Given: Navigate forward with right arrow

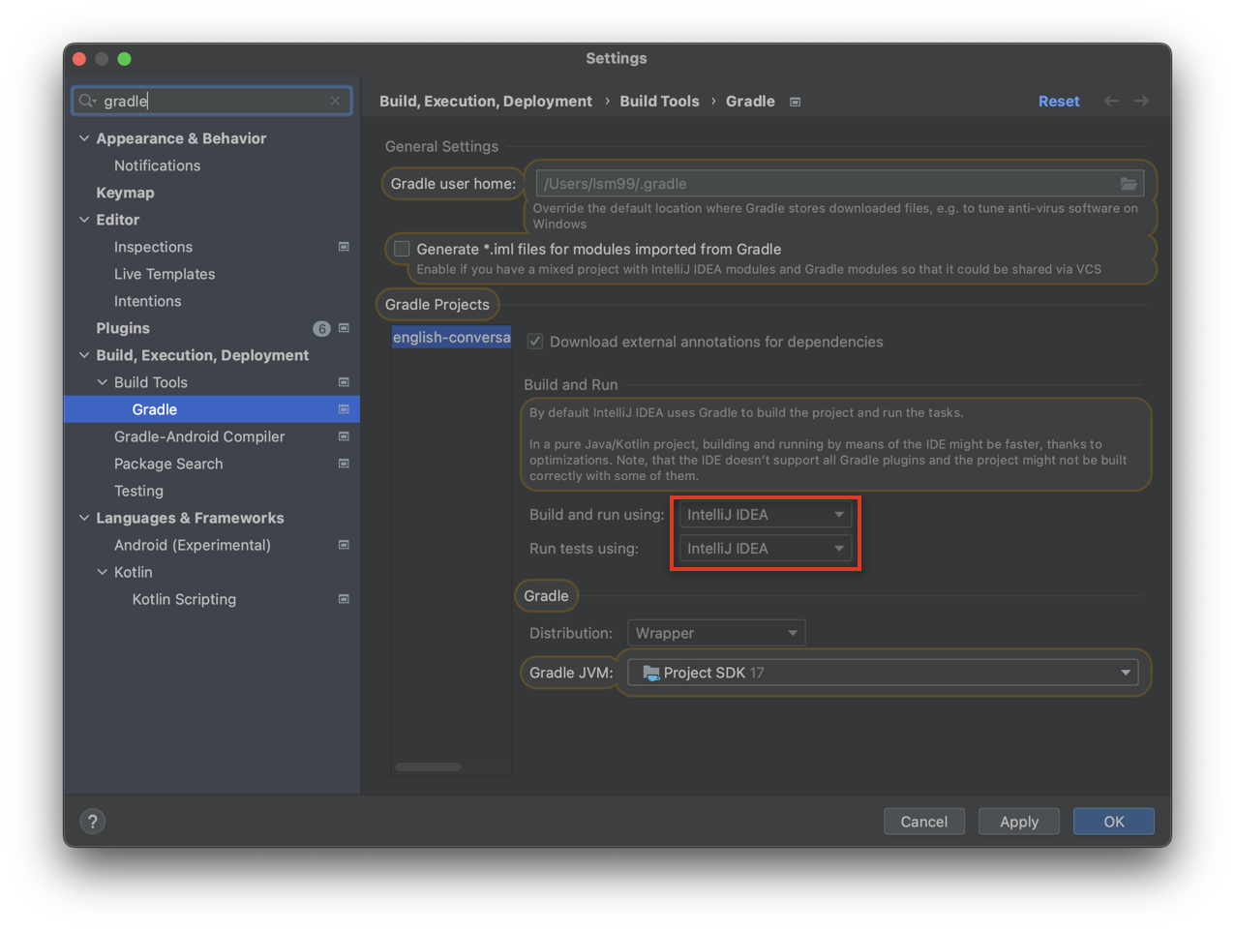Looking at the screenshot, I should (1141, 101).
